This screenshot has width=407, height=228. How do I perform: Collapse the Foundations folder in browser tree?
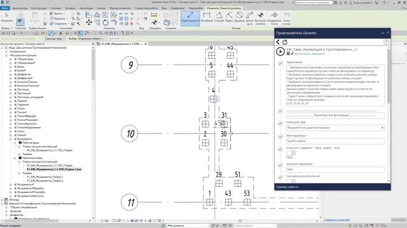click(x=11, y=139)
